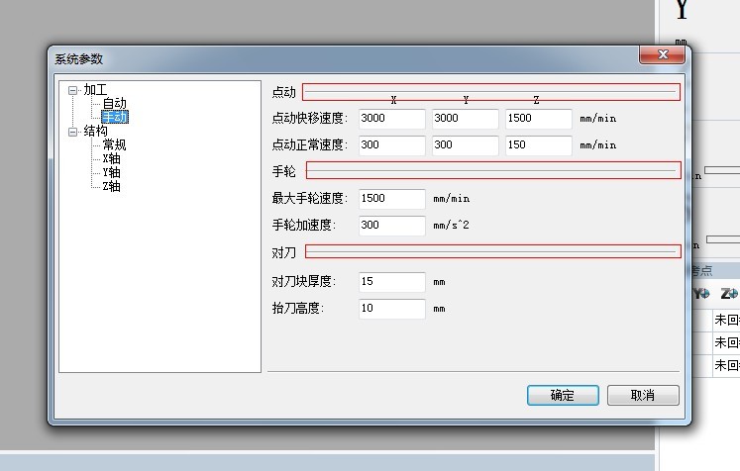Open the 常规 structure settings
This screenshot has height=471, width=740.
coord(115,144)
